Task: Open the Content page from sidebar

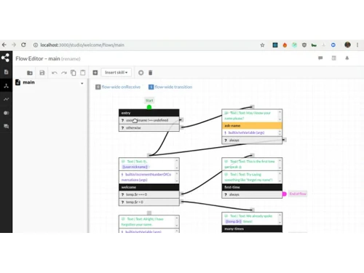Action: pos(6,72)
